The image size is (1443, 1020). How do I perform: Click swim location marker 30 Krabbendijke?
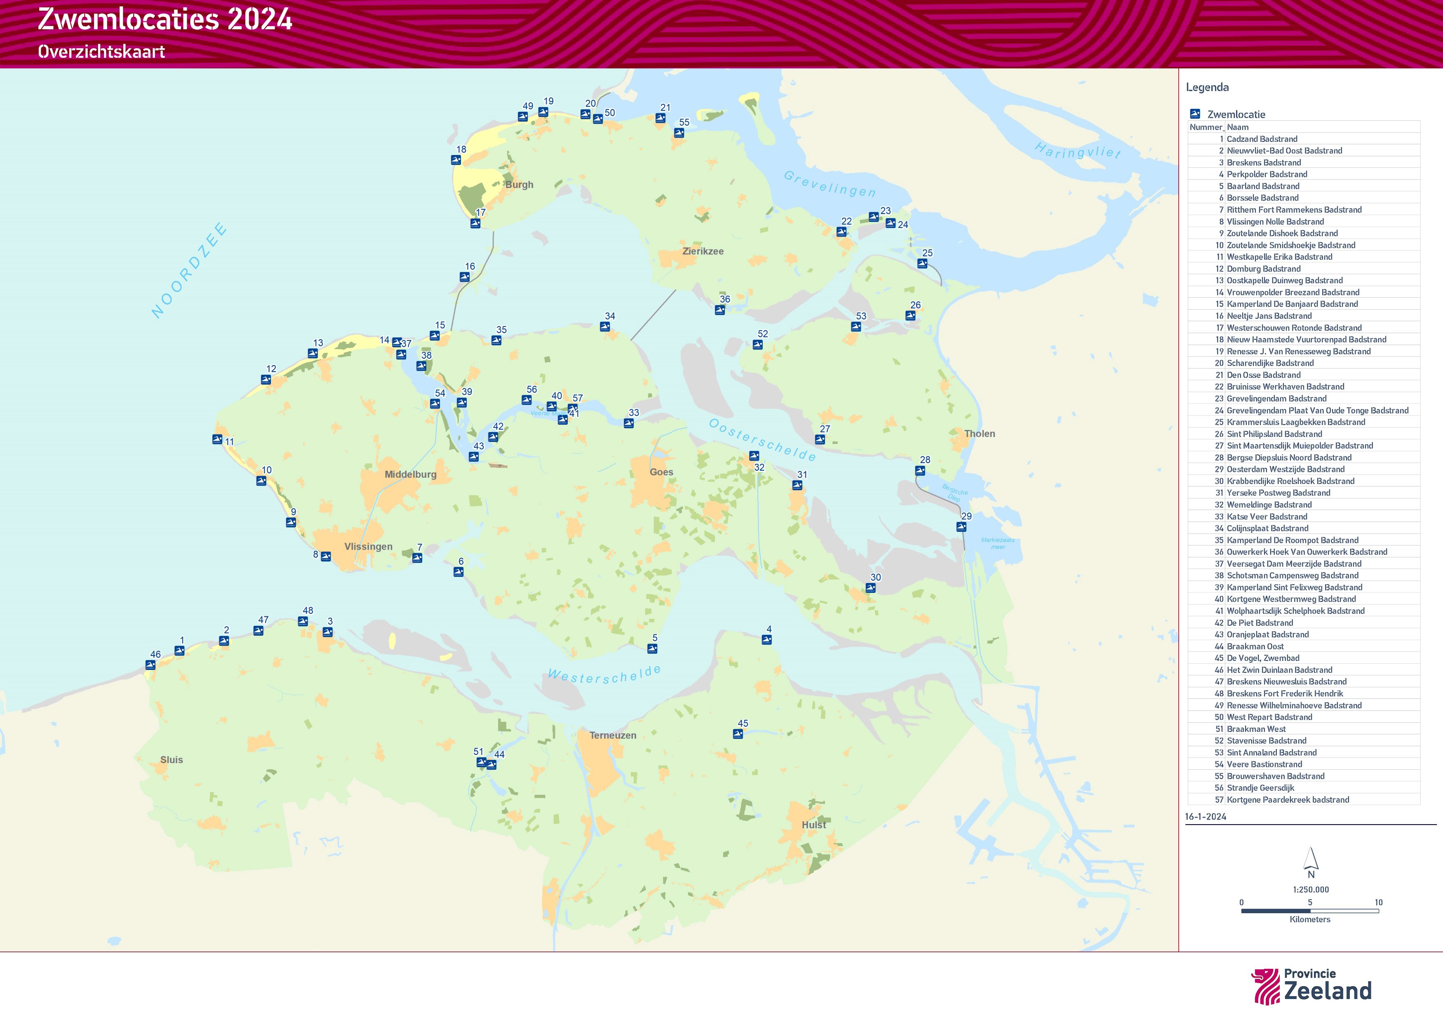pos(870,588)
